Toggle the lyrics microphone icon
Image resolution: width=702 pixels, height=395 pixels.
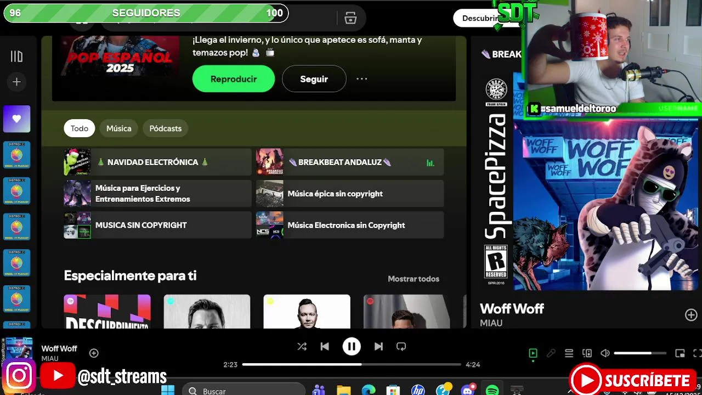coord(551,353)
